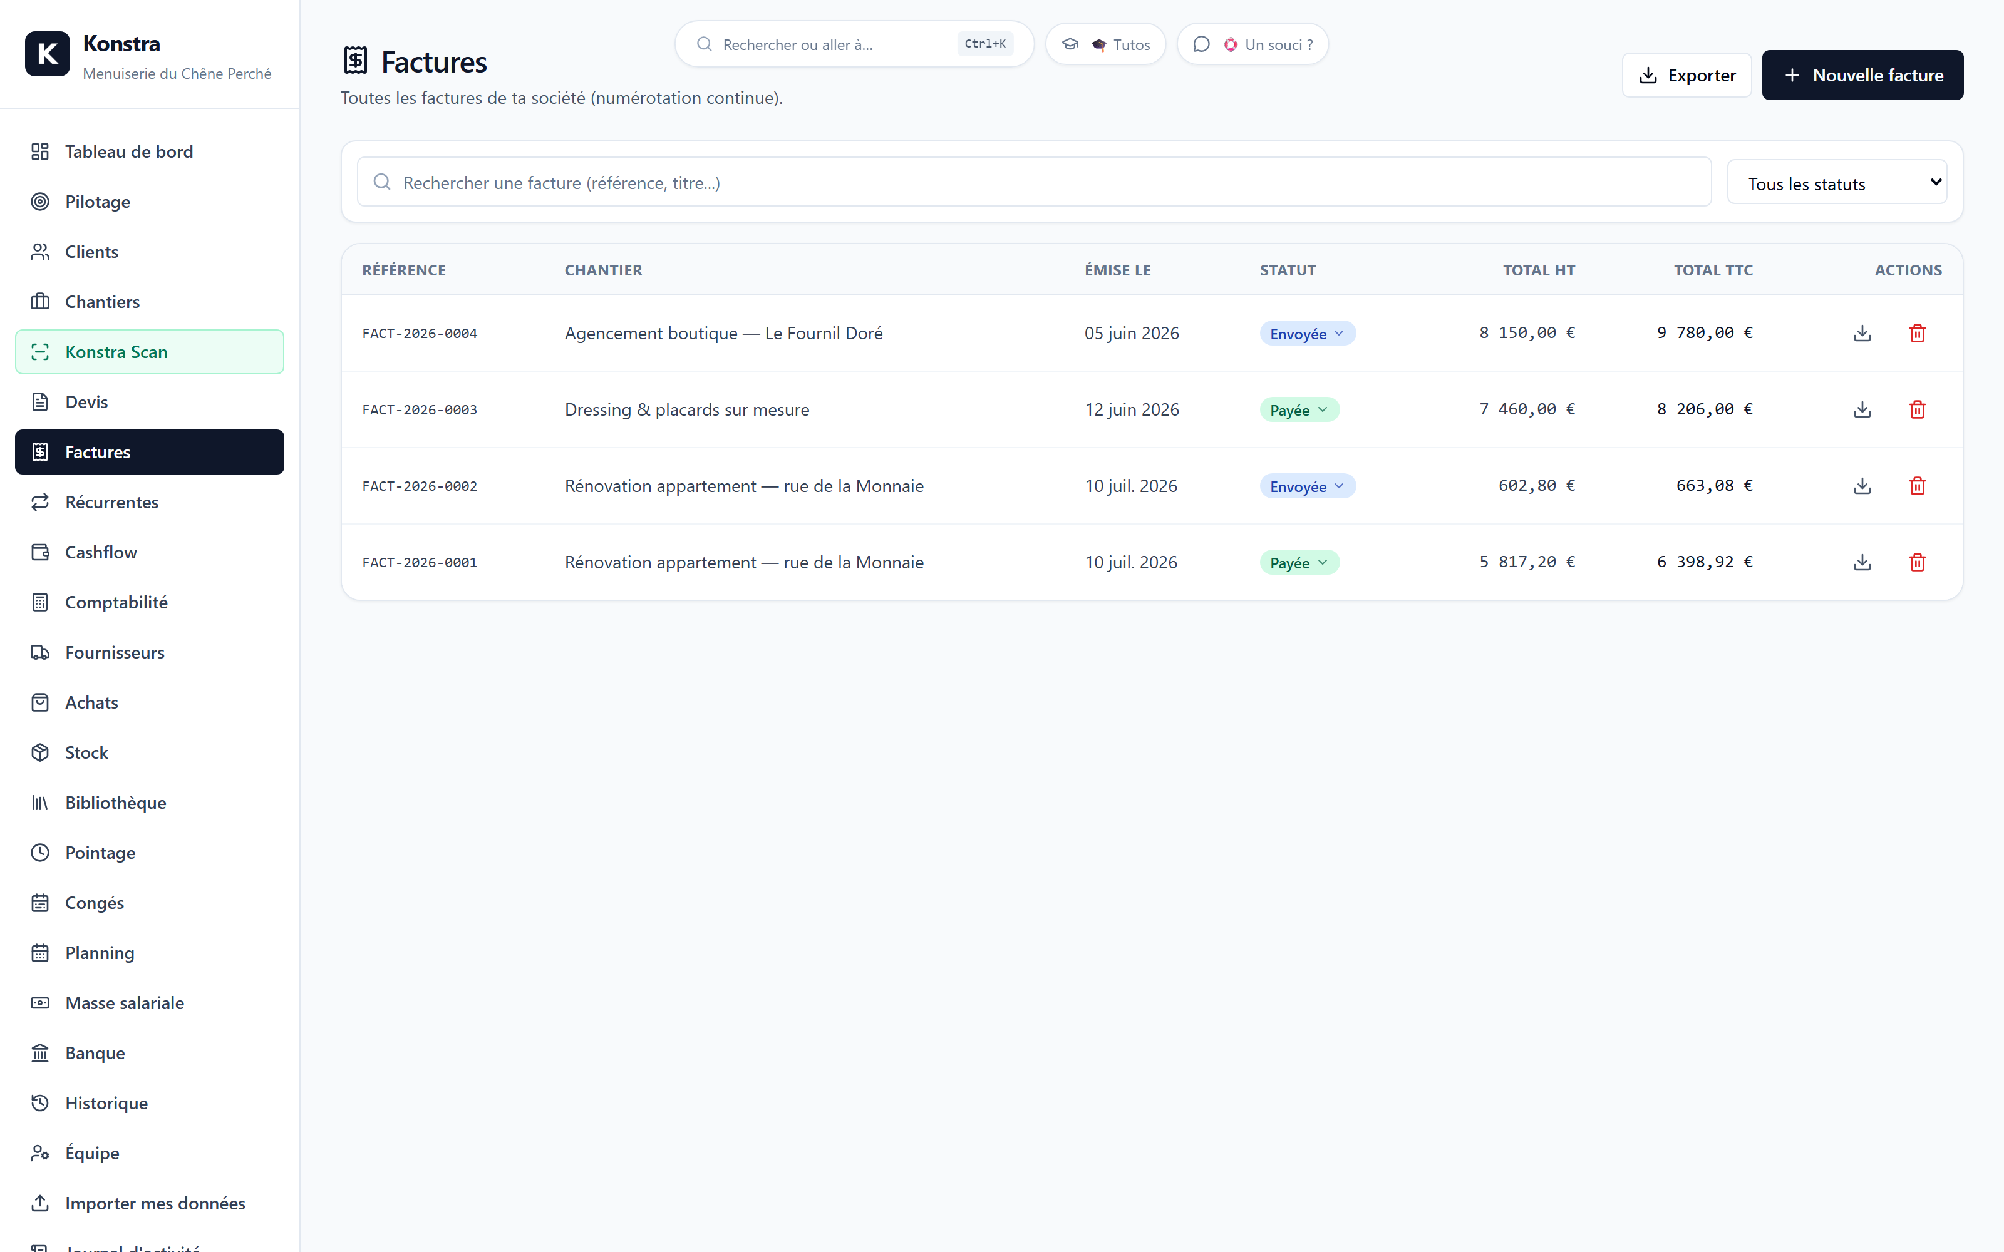Screen dimensions: 2004x1252
Task: Click the global Rechercher ou aller à box
Action: pyautogui.click(x=854, y=44)
